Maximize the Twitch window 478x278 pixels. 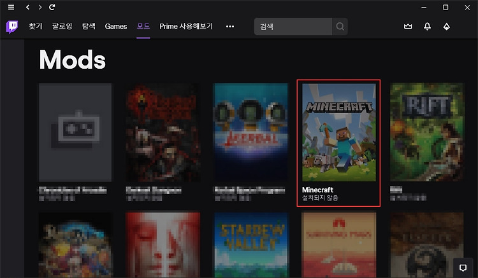[x=445, y=7]
